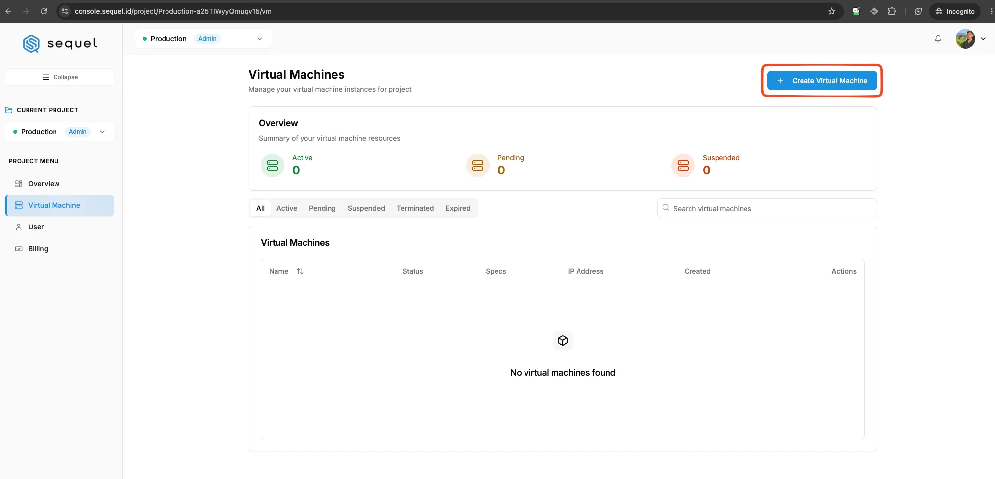The height and width of the screenshot is (479, 995).
Task: Click the Pending servers overview icon
Action: [478, 166]
